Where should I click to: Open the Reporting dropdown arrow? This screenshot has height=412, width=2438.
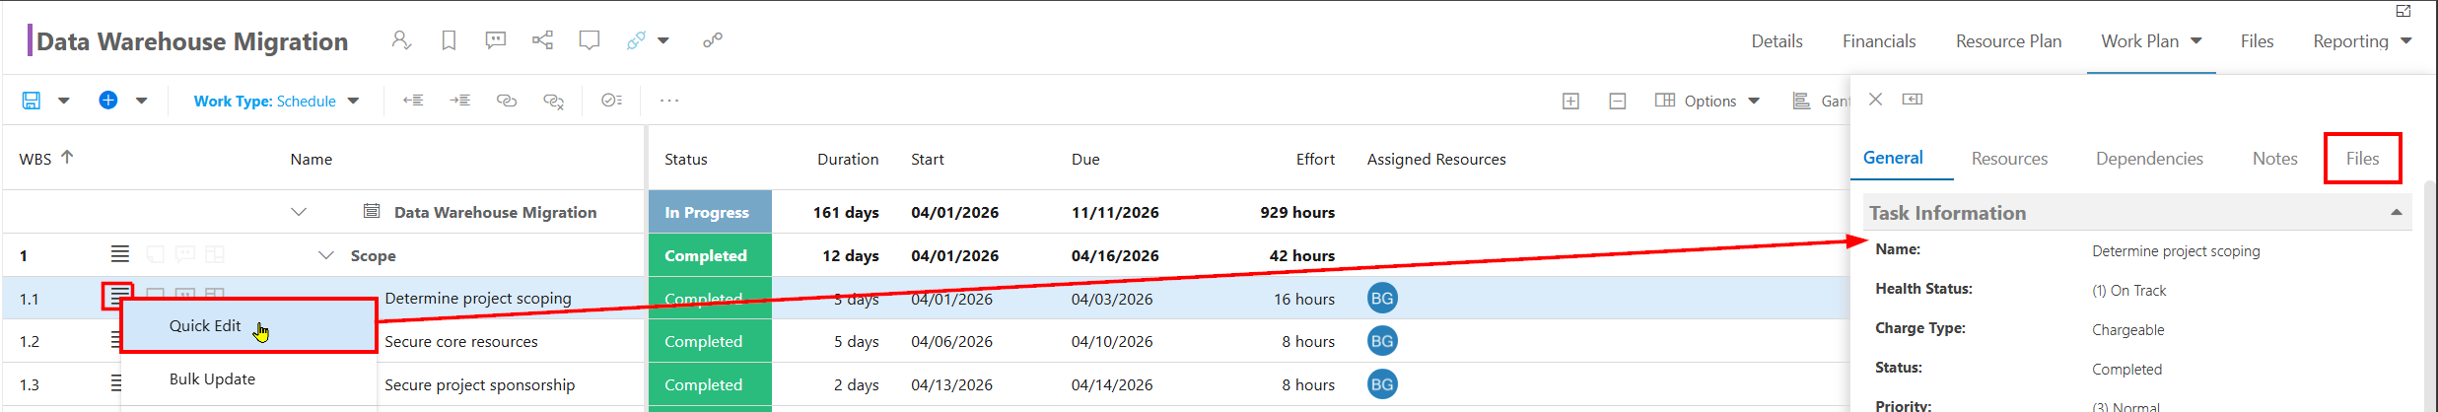point(2405,41)
